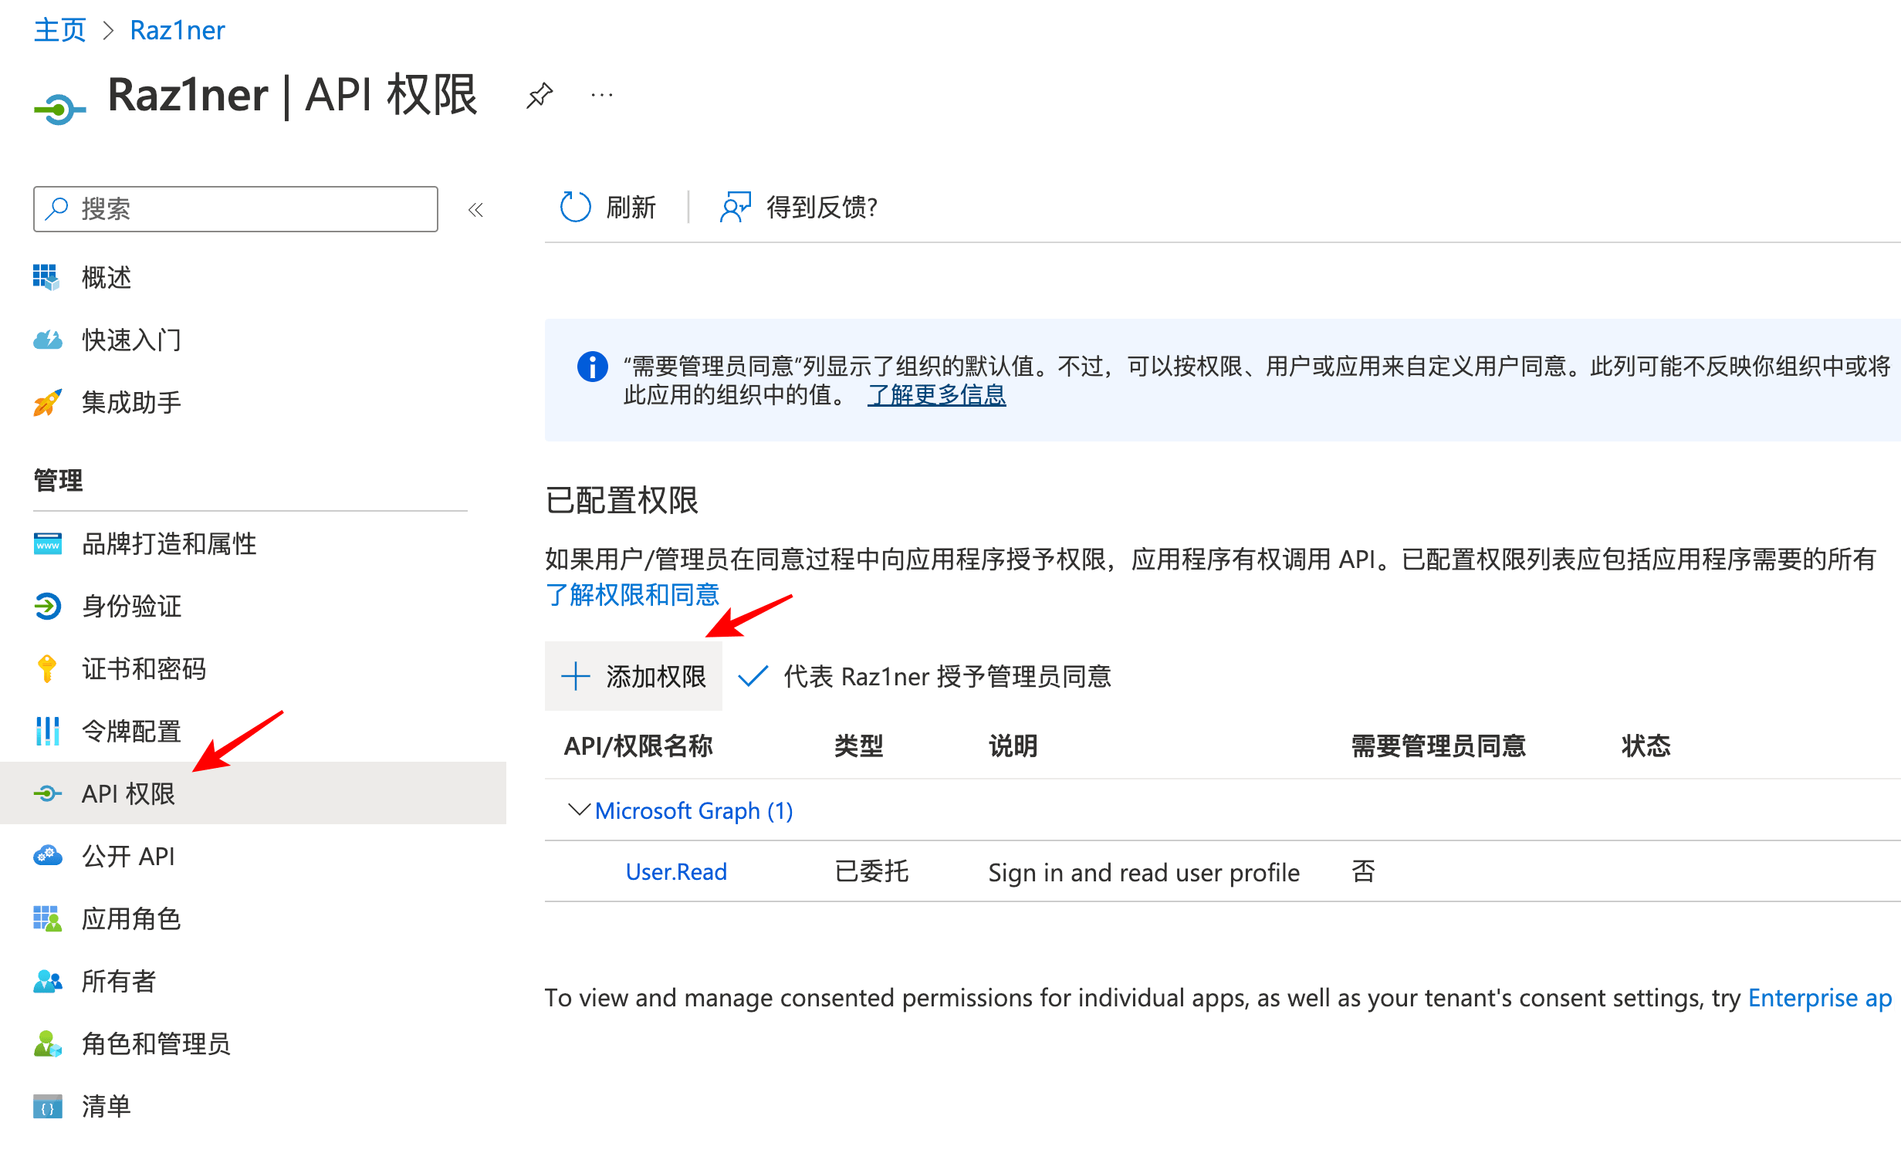The width and height of the screenshot is (1901, 1153).
Task: Go to 主页 breadcrumb link
Action: pyautogui.click(x=59, y=30)
